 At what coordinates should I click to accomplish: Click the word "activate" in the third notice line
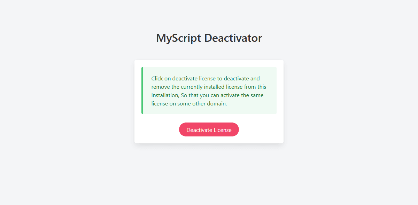[x=229, y=95]
